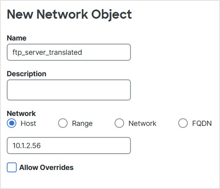Click blank area inside Description box
This screenshot has width=220, height=189.
pos(69,90)
